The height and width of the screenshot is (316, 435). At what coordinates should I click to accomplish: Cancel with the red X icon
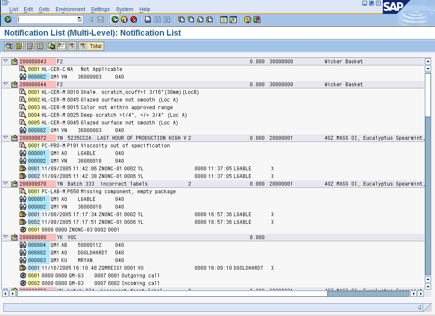coord(134,20)
